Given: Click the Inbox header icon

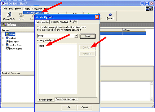Looking at the screenshot, I should click(4, 25).
